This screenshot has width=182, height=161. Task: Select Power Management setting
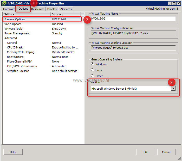[x=17, y=33]
